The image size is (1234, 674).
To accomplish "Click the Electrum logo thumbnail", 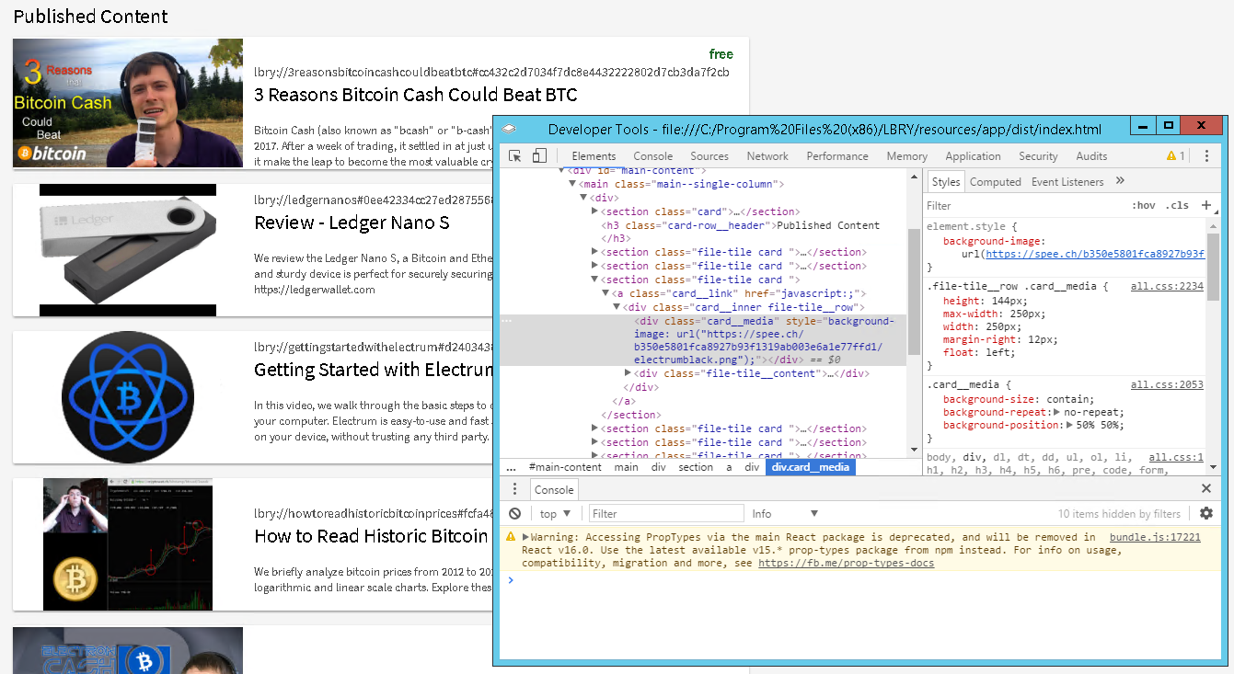I will [x=128, y=397].
